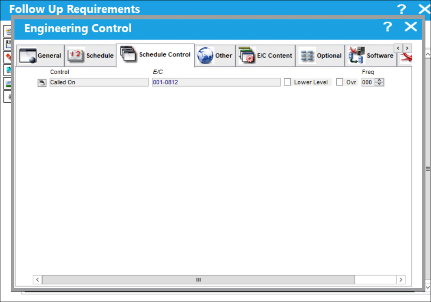
Task: Open help for the Engineering Control window
Action: [x=388, y=27]
